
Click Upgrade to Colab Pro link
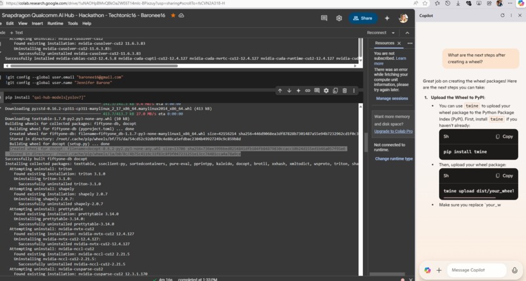click(x=394, y=132)
